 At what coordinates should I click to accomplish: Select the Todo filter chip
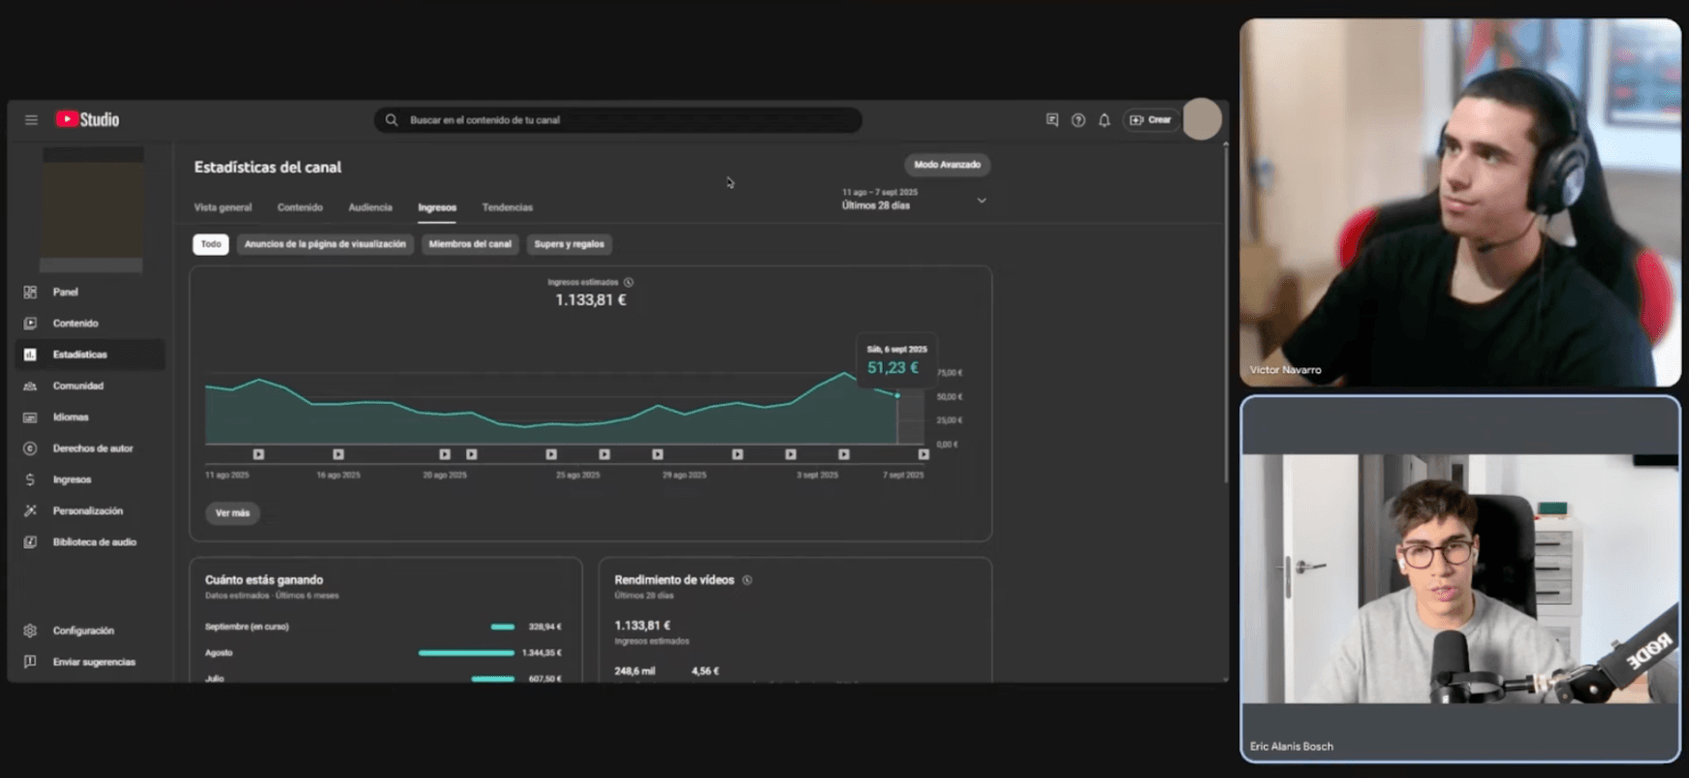click(x=210, y=244)
